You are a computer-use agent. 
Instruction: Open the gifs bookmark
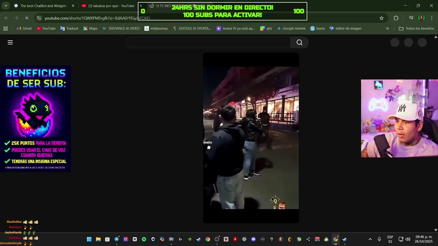click(x=266, y=28)
